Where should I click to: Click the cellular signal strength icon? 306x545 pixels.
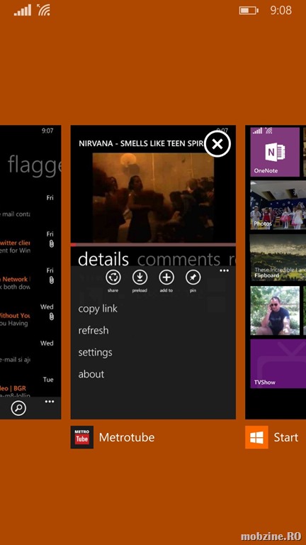coord(22,11)
